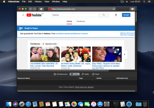Viewport: 154px width, 108px height.
Task: Open the VideoDuke application menu
Action: [14, 2]
